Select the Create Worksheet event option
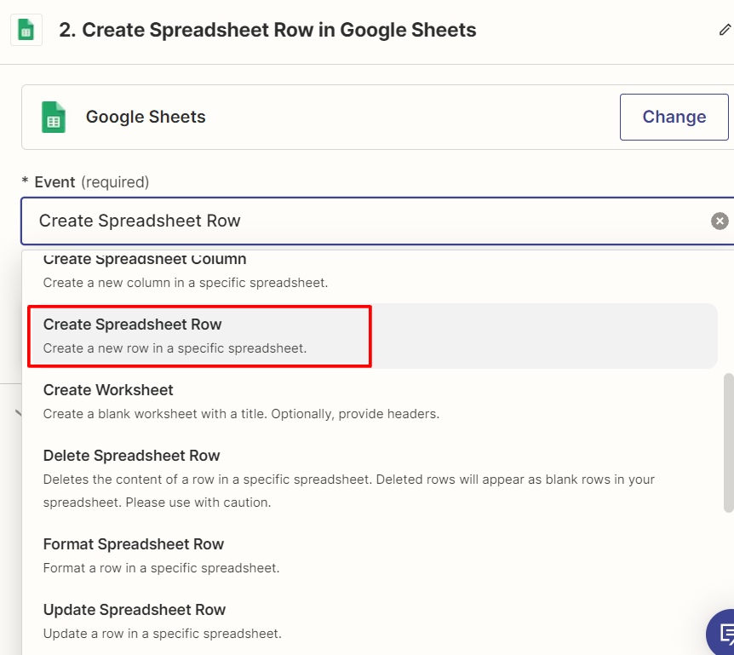Screen dimensions: 734x655 click(372, 401)
